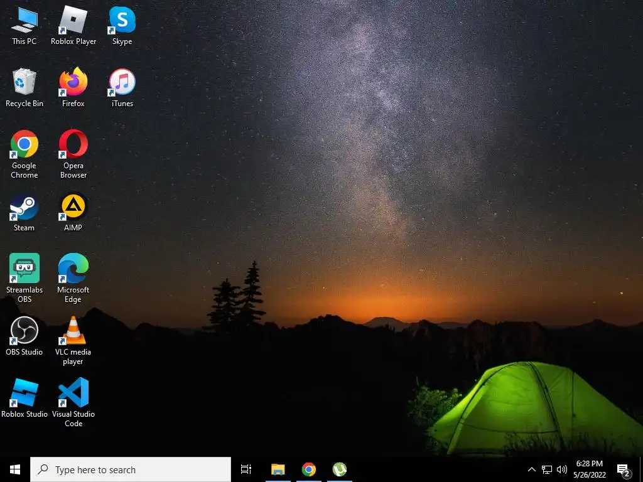Image resolution: width=643 pixels, height=482 pixels.
Task: Open the network status tray icon
Action: 547,469
